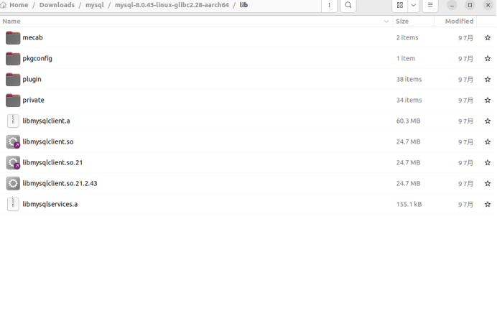Click the 60.3 MB size value
The image size is (497, 326).
pyautogui.click(x=408, y=121)
